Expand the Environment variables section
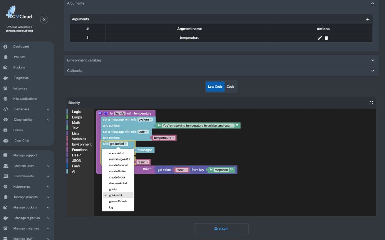The width and height of the screenshot is (385, 240). coord(221,60)
